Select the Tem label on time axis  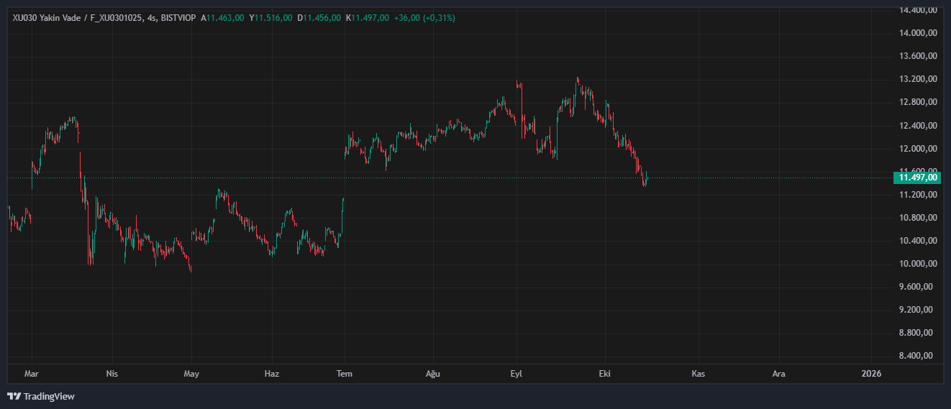coord(345,374)
